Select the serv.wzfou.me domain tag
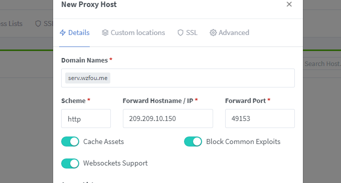The width and height of the screenshot is (341, 183). click(x=88, y=78)
